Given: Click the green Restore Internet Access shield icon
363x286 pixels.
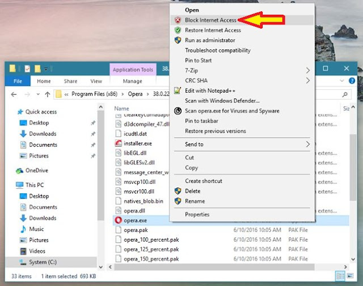Looking at the screenshot, I should [x=178, y=30].
